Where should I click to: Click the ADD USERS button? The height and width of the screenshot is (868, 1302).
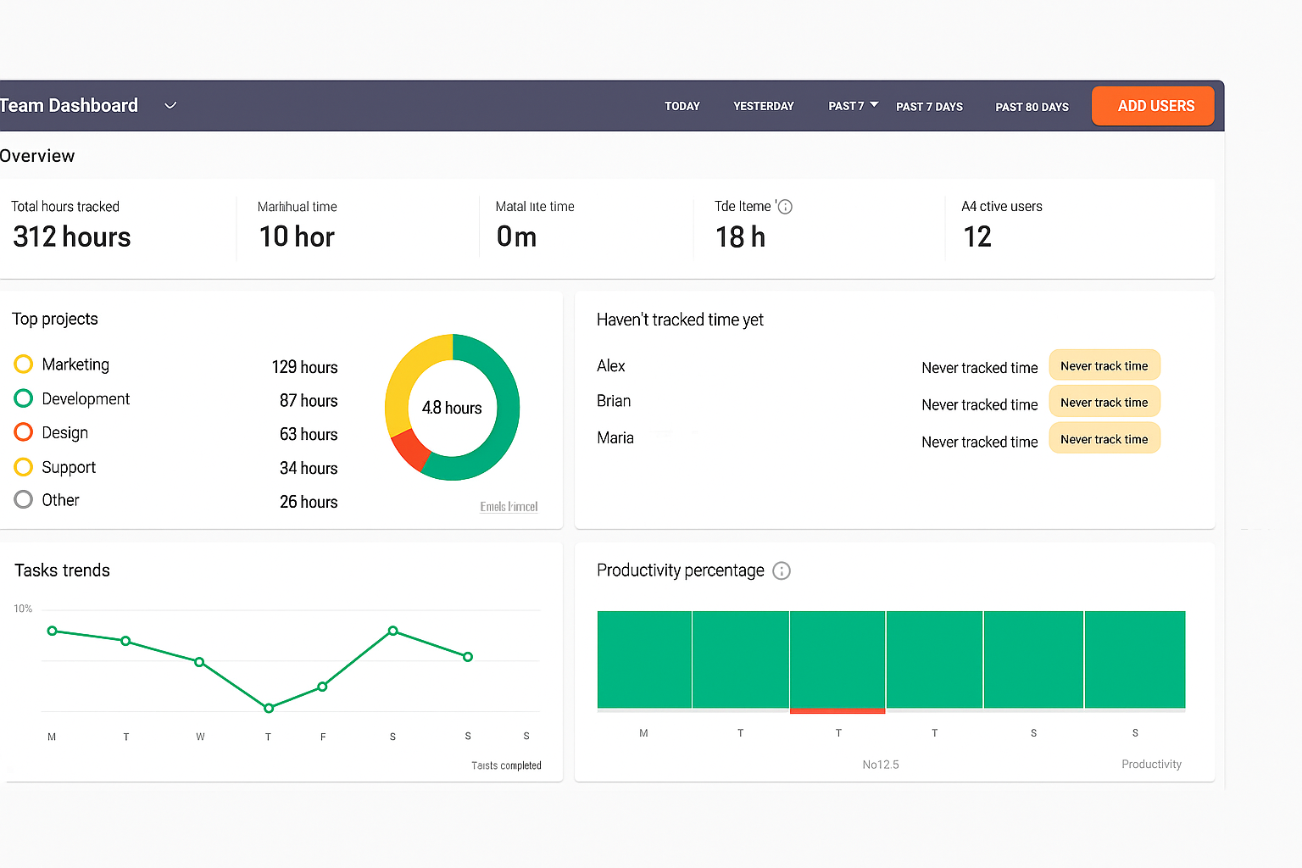point(1155,106)
